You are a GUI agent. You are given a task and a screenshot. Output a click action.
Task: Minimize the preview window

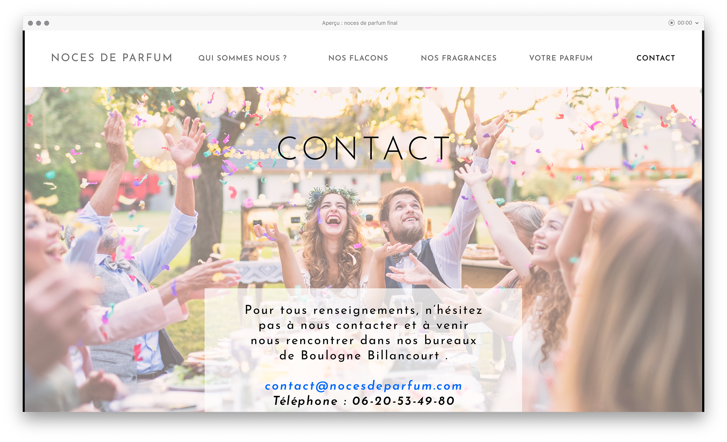point(38,23)
